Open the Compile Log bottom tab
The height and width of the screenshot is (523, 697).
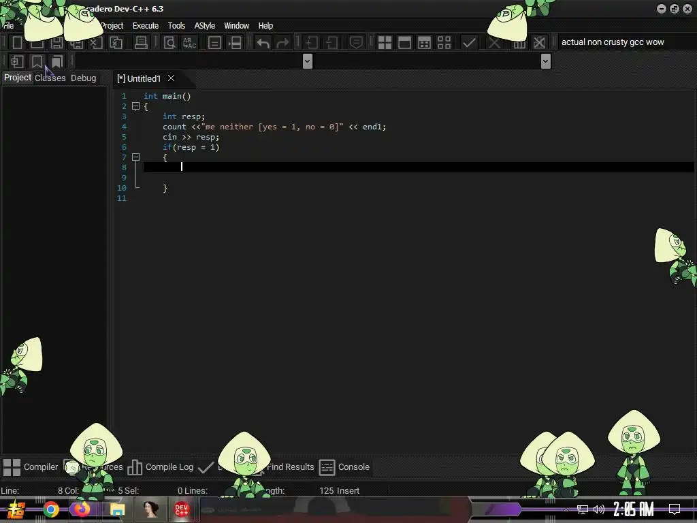[x=161, y=467]
